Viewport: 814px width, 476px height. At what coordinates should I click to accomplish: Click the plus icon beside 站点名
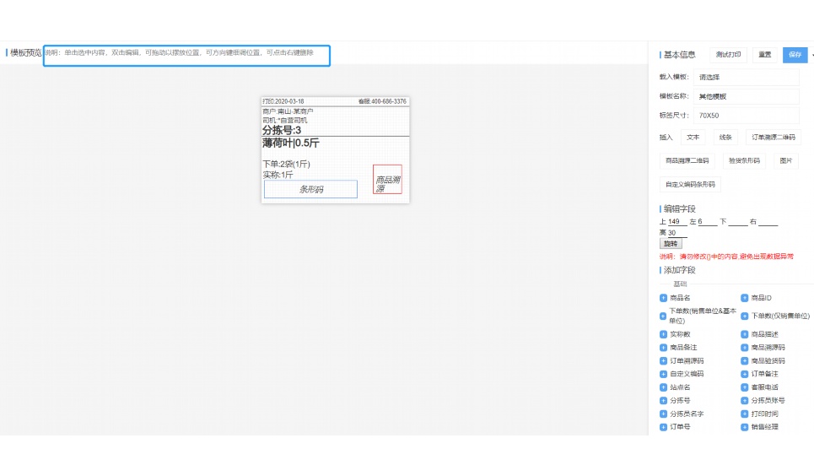pyautogui.click(x=663, y=387)
